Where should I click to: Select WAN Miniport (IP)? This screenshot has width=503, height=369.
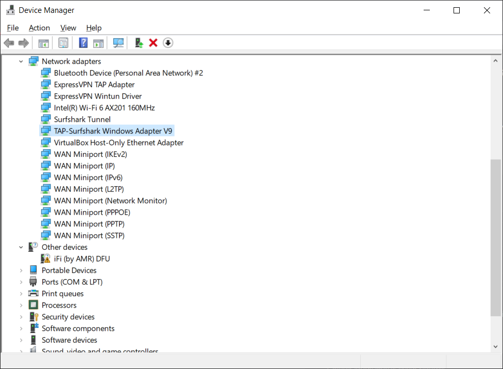(x=85, y=166)
